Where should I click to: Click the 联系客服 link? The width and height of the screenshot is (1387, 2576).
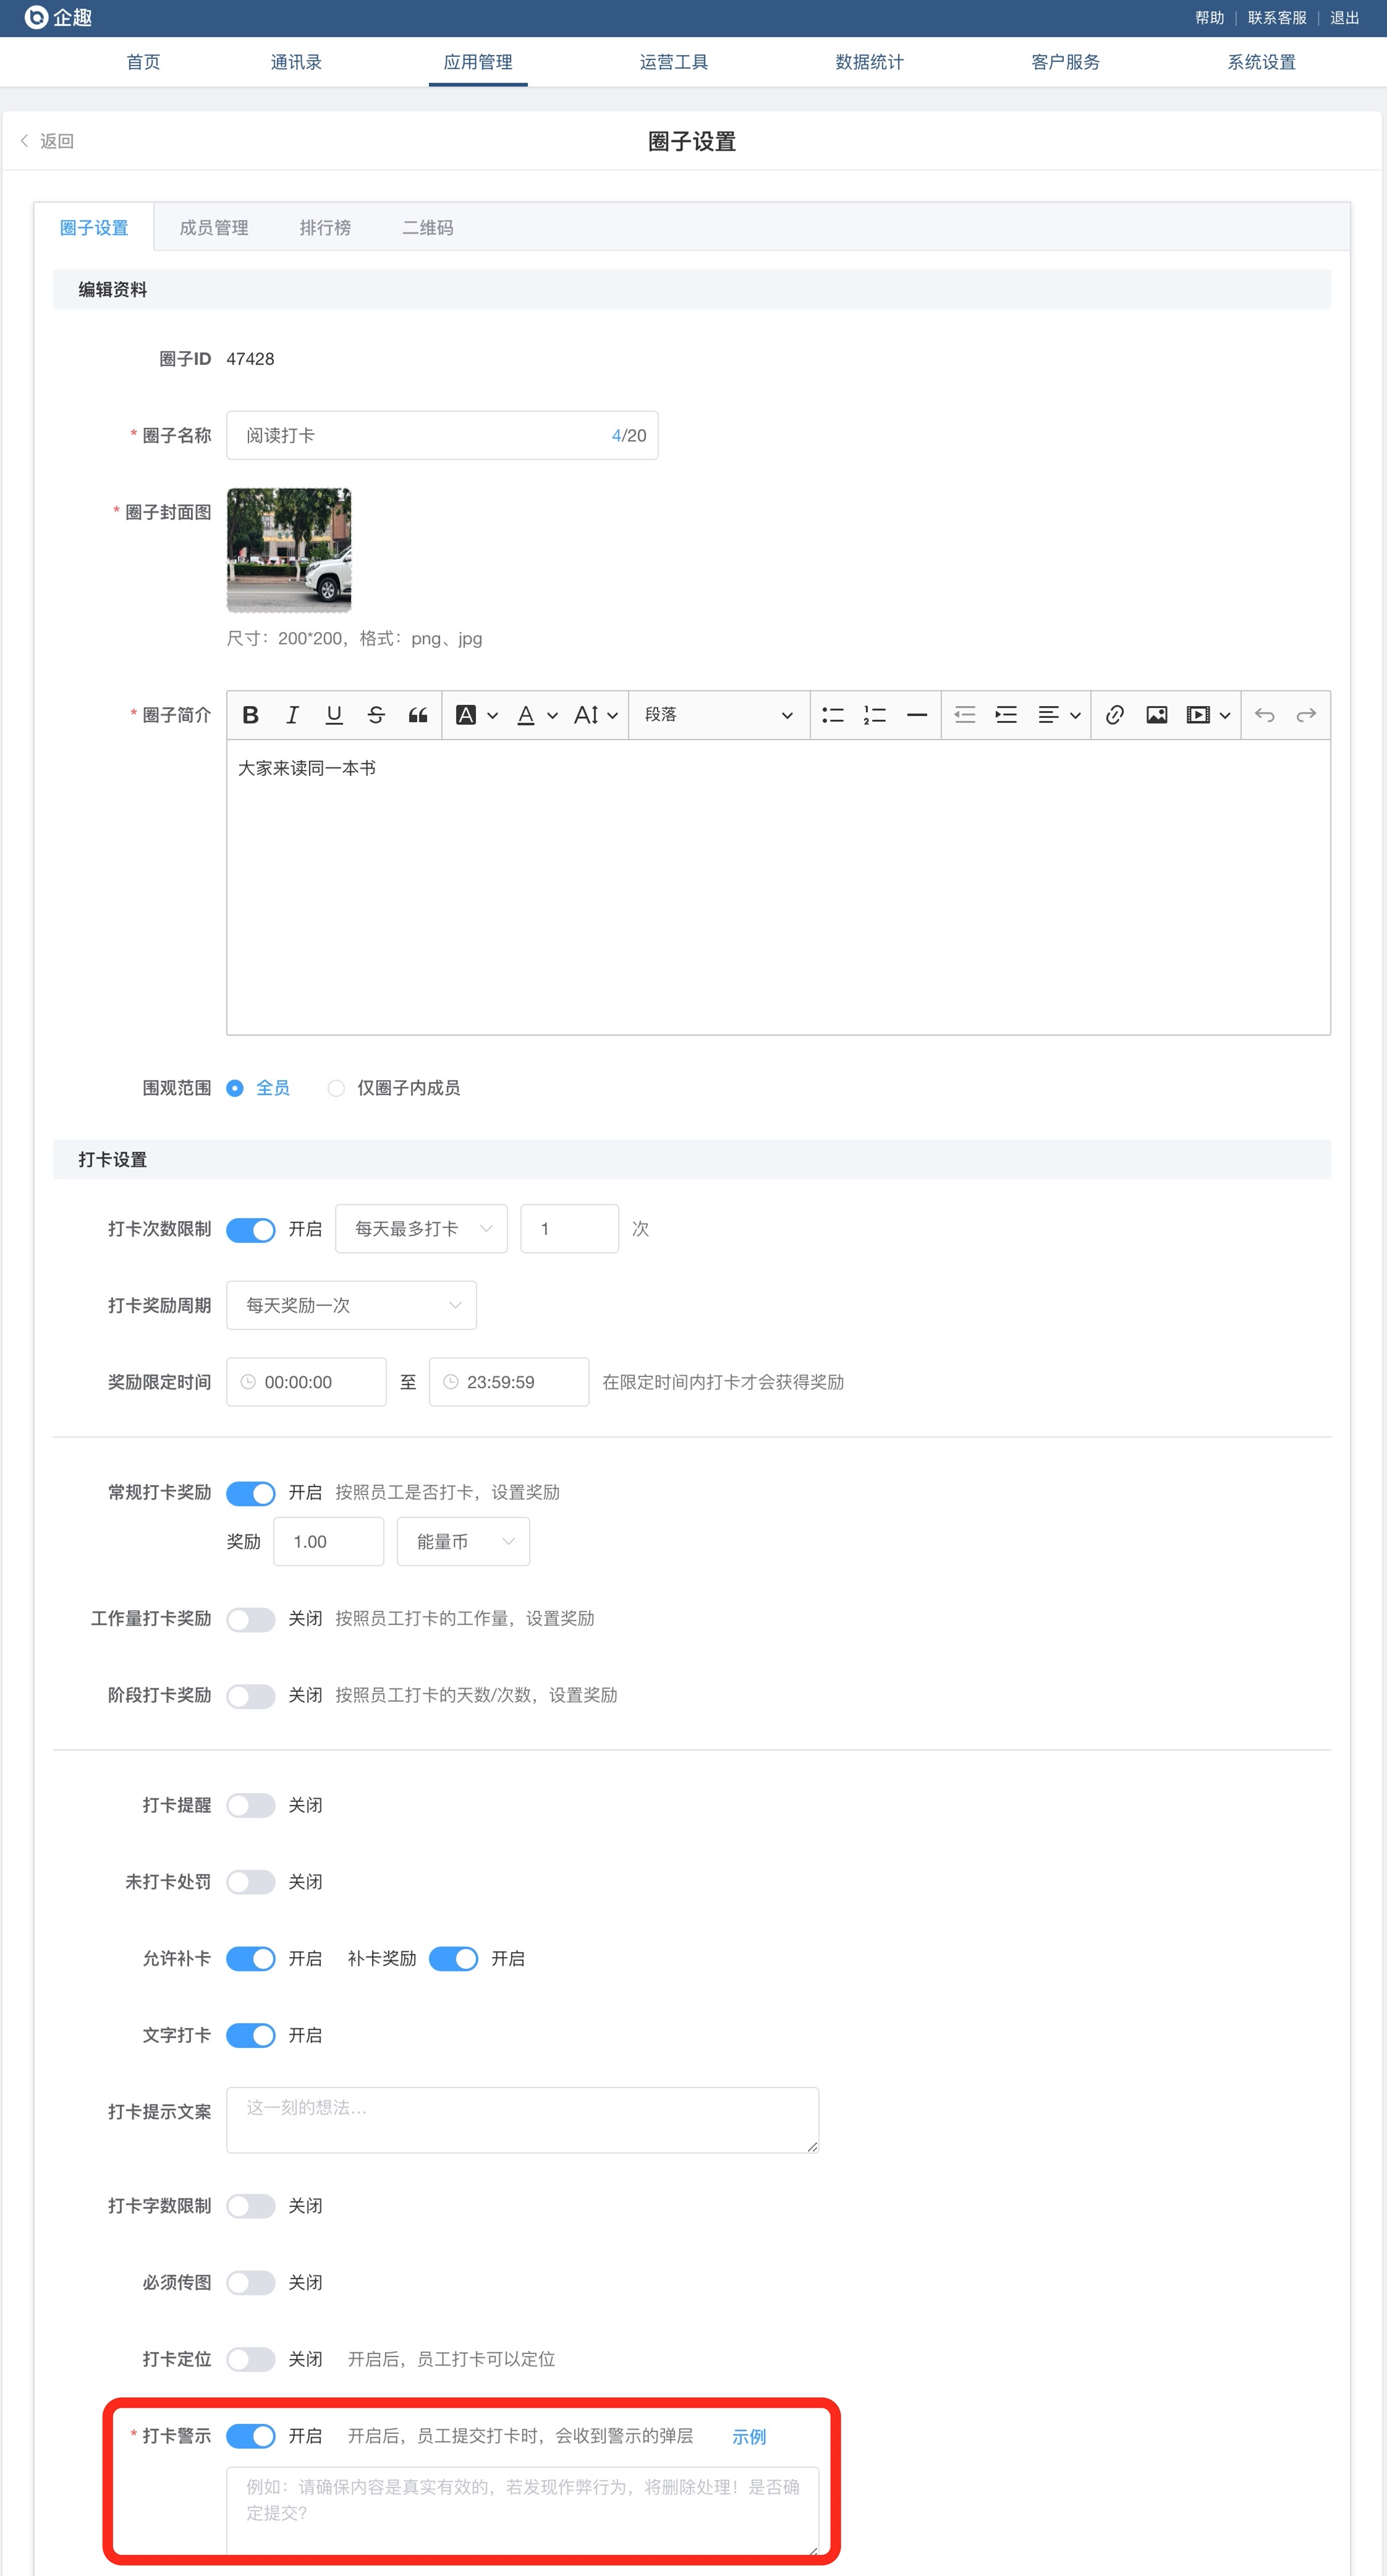click(x=1277, y=18)
